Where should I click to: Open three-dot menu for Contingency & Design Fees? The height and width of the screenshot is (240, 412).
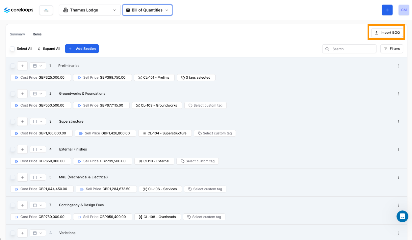pyautogui.click(x=398, y=205)
